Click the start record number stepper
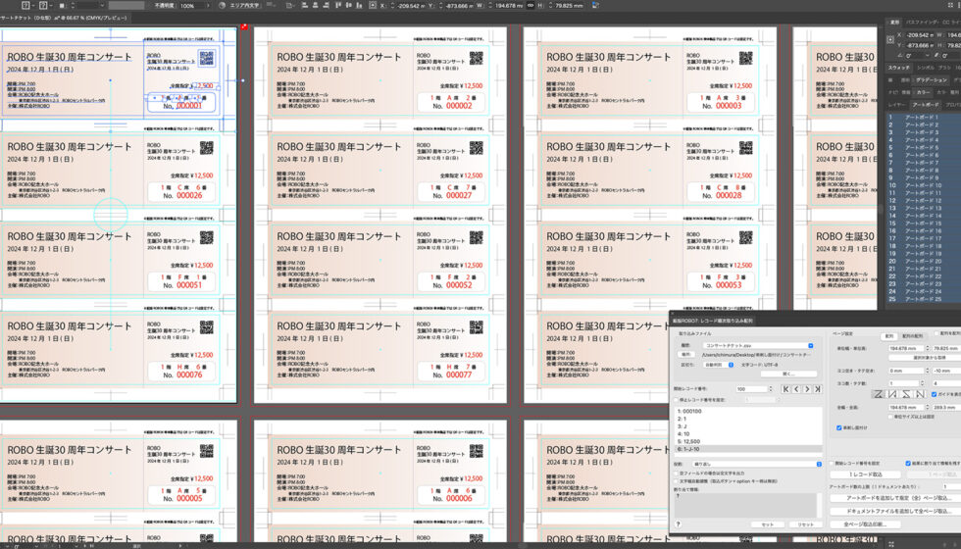 tap(771, 389)
